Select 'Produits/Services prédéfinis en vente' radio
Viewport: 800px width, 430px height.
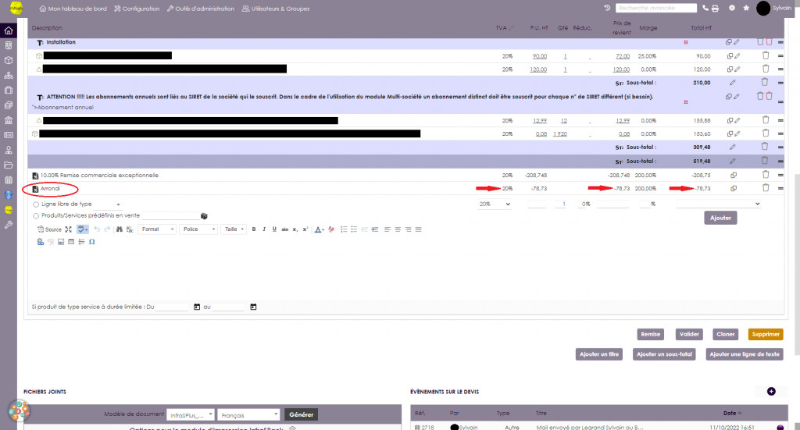(36, 216)
